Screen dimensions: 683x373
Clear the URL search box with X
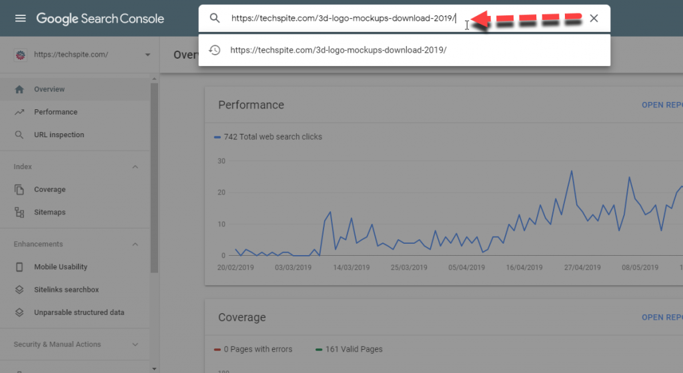click(594, 18)
